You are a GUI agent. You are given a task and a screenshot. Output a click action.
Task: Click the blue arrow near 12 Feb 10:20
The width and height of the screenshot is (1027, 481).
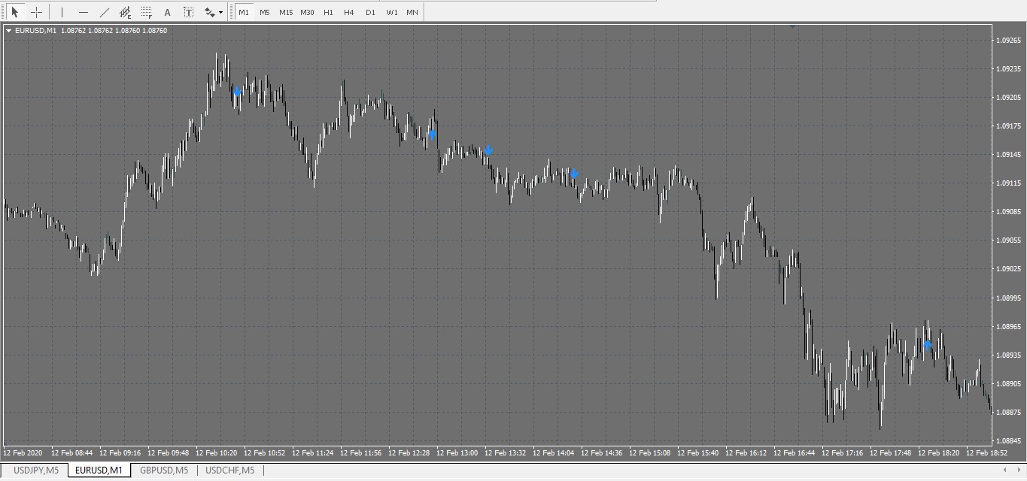click(237, 91)
